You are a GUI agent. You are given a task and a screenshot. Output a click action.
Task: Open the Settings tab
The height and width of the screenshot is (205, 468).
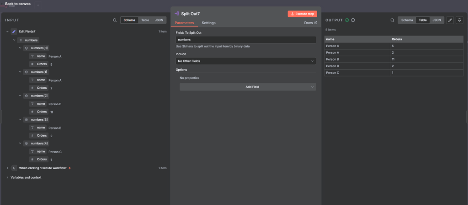pos(208,23)
